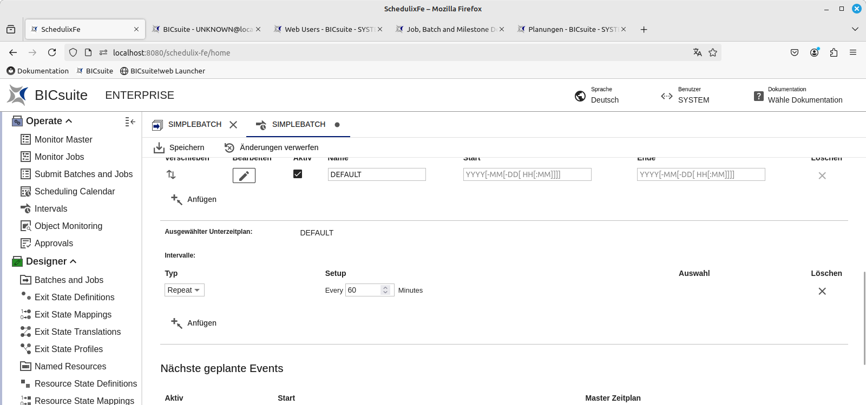866x405 pixels.
Task: Close the first SIMPLEBATCH tab
Action: click(233, 125)
